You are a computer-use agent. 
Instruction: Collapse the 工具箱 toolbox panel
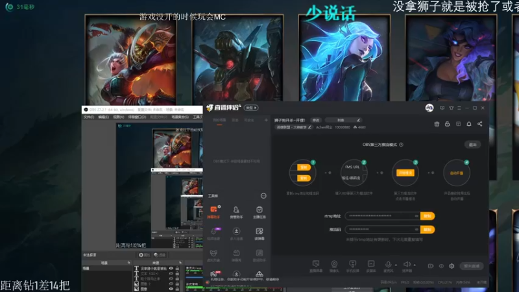click(x=263, y=196)
